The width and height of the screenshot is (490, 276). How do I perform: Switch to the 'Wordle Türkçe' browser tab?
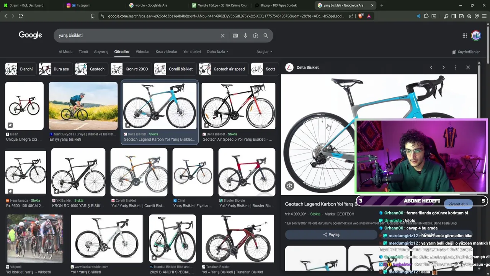[x=220, y=5]
